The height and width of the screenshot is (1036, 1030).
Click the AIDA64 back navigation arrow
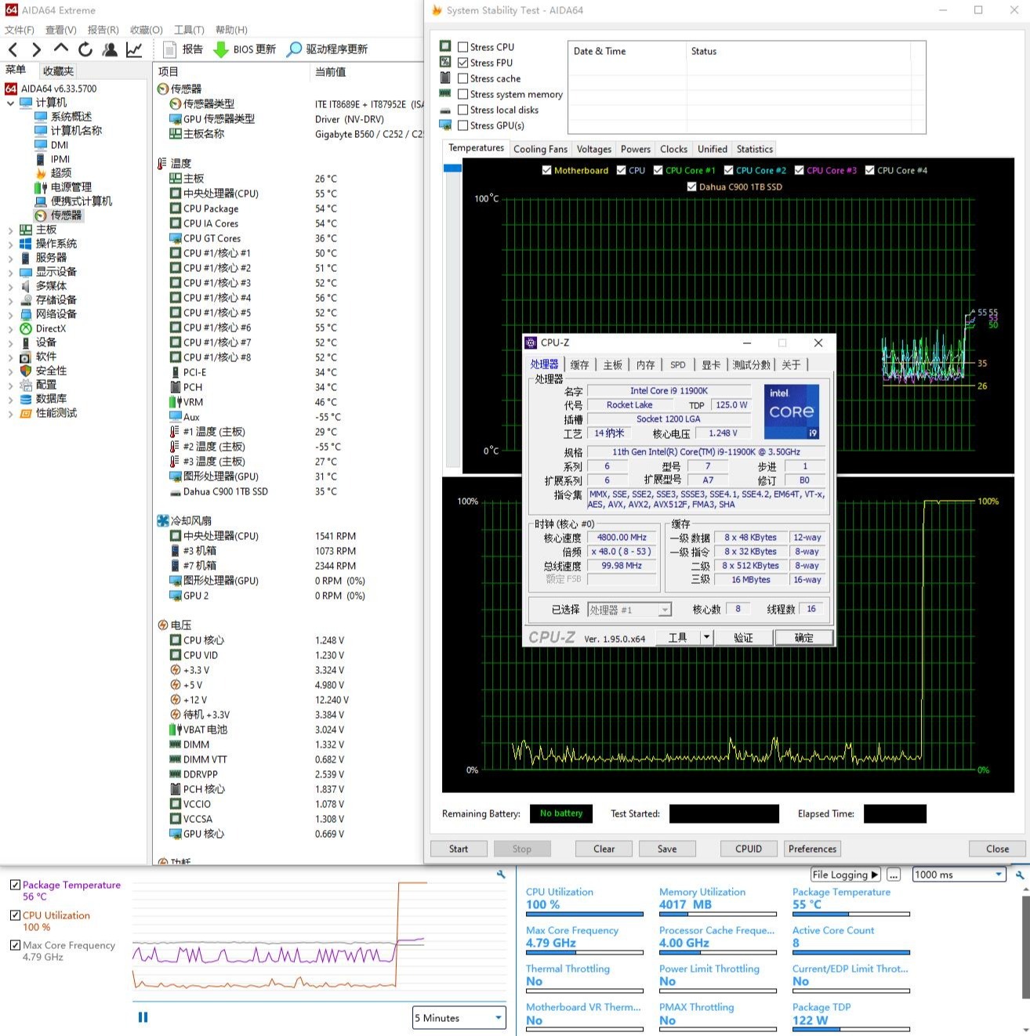[13, 49]
